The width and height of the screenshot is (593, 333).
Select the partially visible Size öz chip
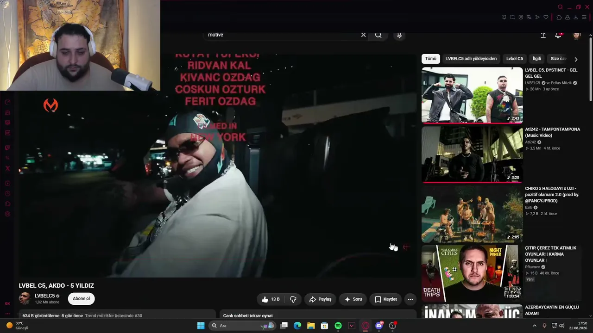pyautogui.click(x=558, y=59)
